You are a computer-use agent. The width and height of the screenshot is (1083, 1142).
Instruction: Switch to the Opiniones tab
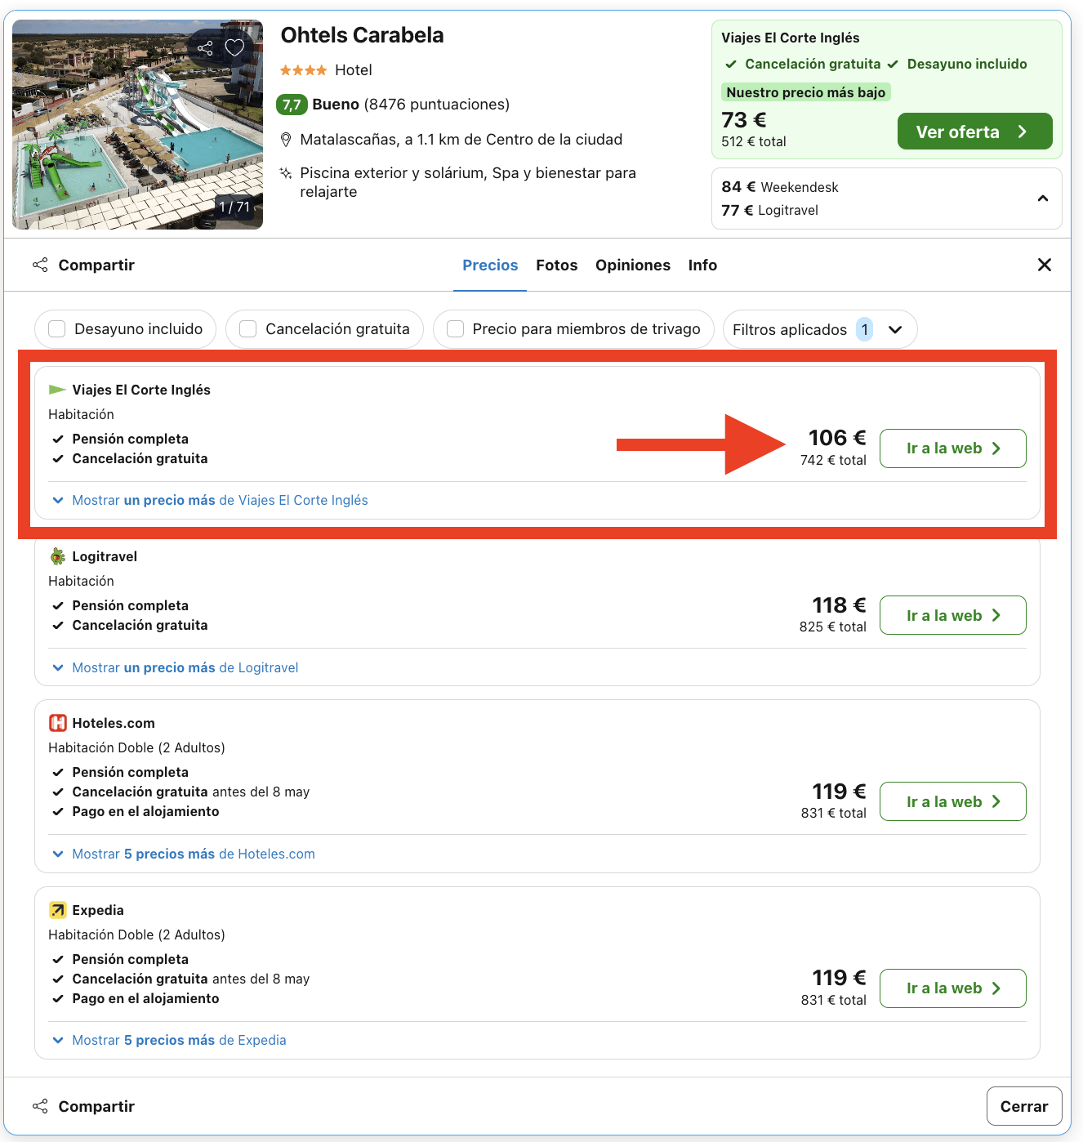633,265
